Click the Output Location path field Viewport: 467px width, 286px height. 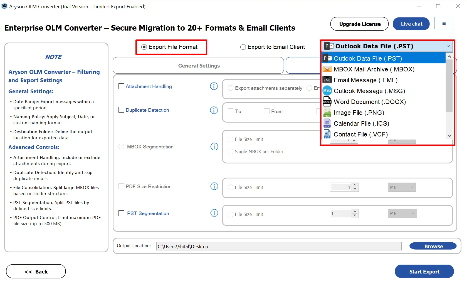279,247
